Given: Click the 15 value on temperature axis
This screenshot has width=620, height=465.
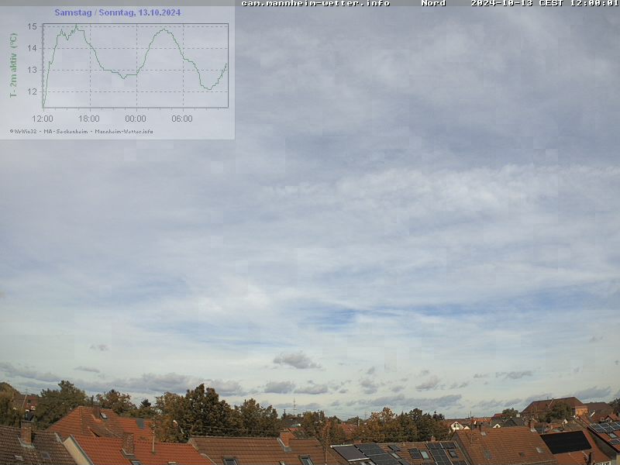Looking at the screenshot, I should coord(32,26).
